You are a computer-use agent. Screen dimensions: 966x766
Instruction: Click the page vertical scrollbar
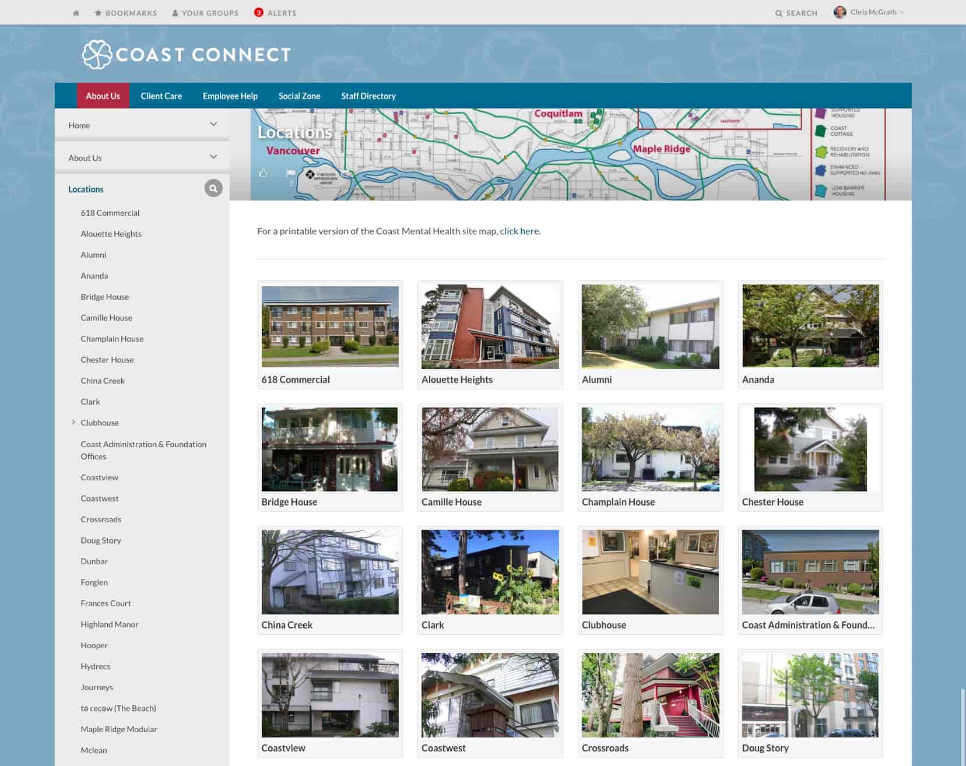pos(963,726)
